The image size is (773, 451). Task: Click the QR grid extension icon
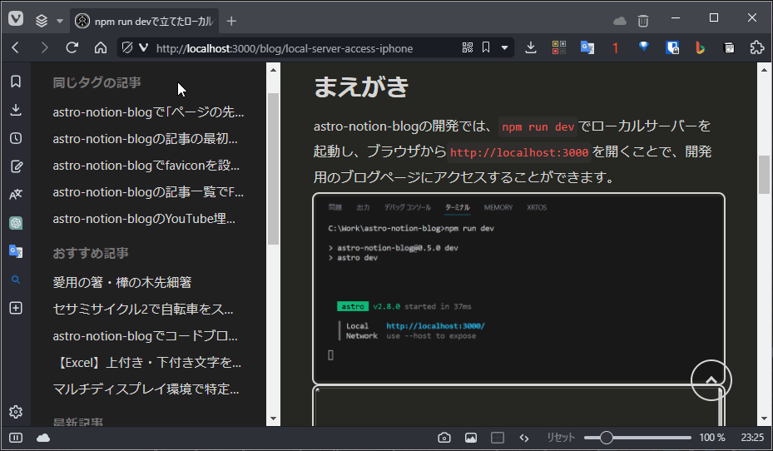[x=559, y=47]
